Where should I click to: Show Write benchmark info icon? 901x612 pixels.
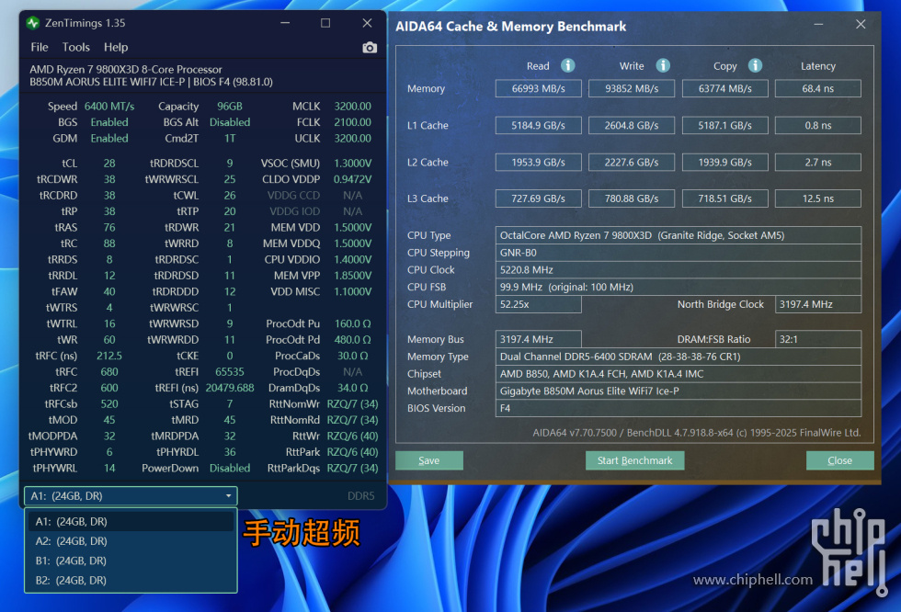pos(663,65)
